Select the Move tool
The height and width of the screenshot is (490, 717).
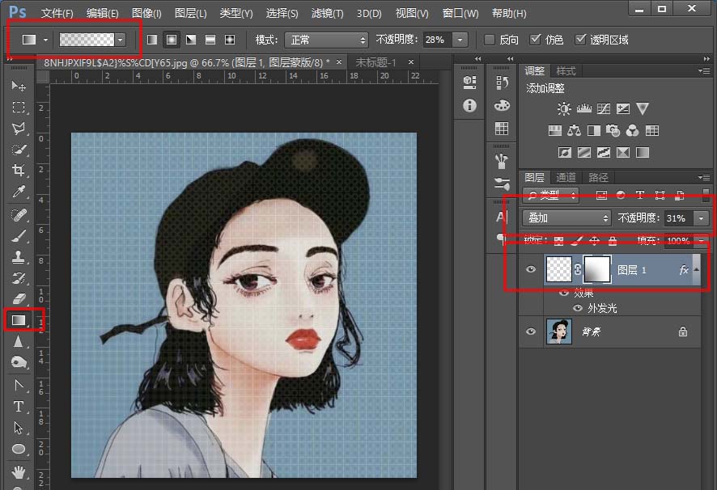point(18,86)
